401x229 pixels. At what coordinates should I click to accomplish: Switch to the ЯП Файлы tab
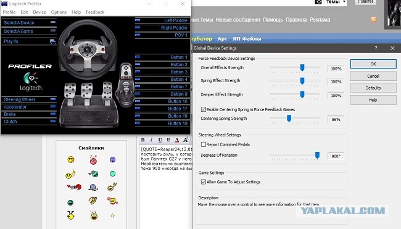pos(247,39)
